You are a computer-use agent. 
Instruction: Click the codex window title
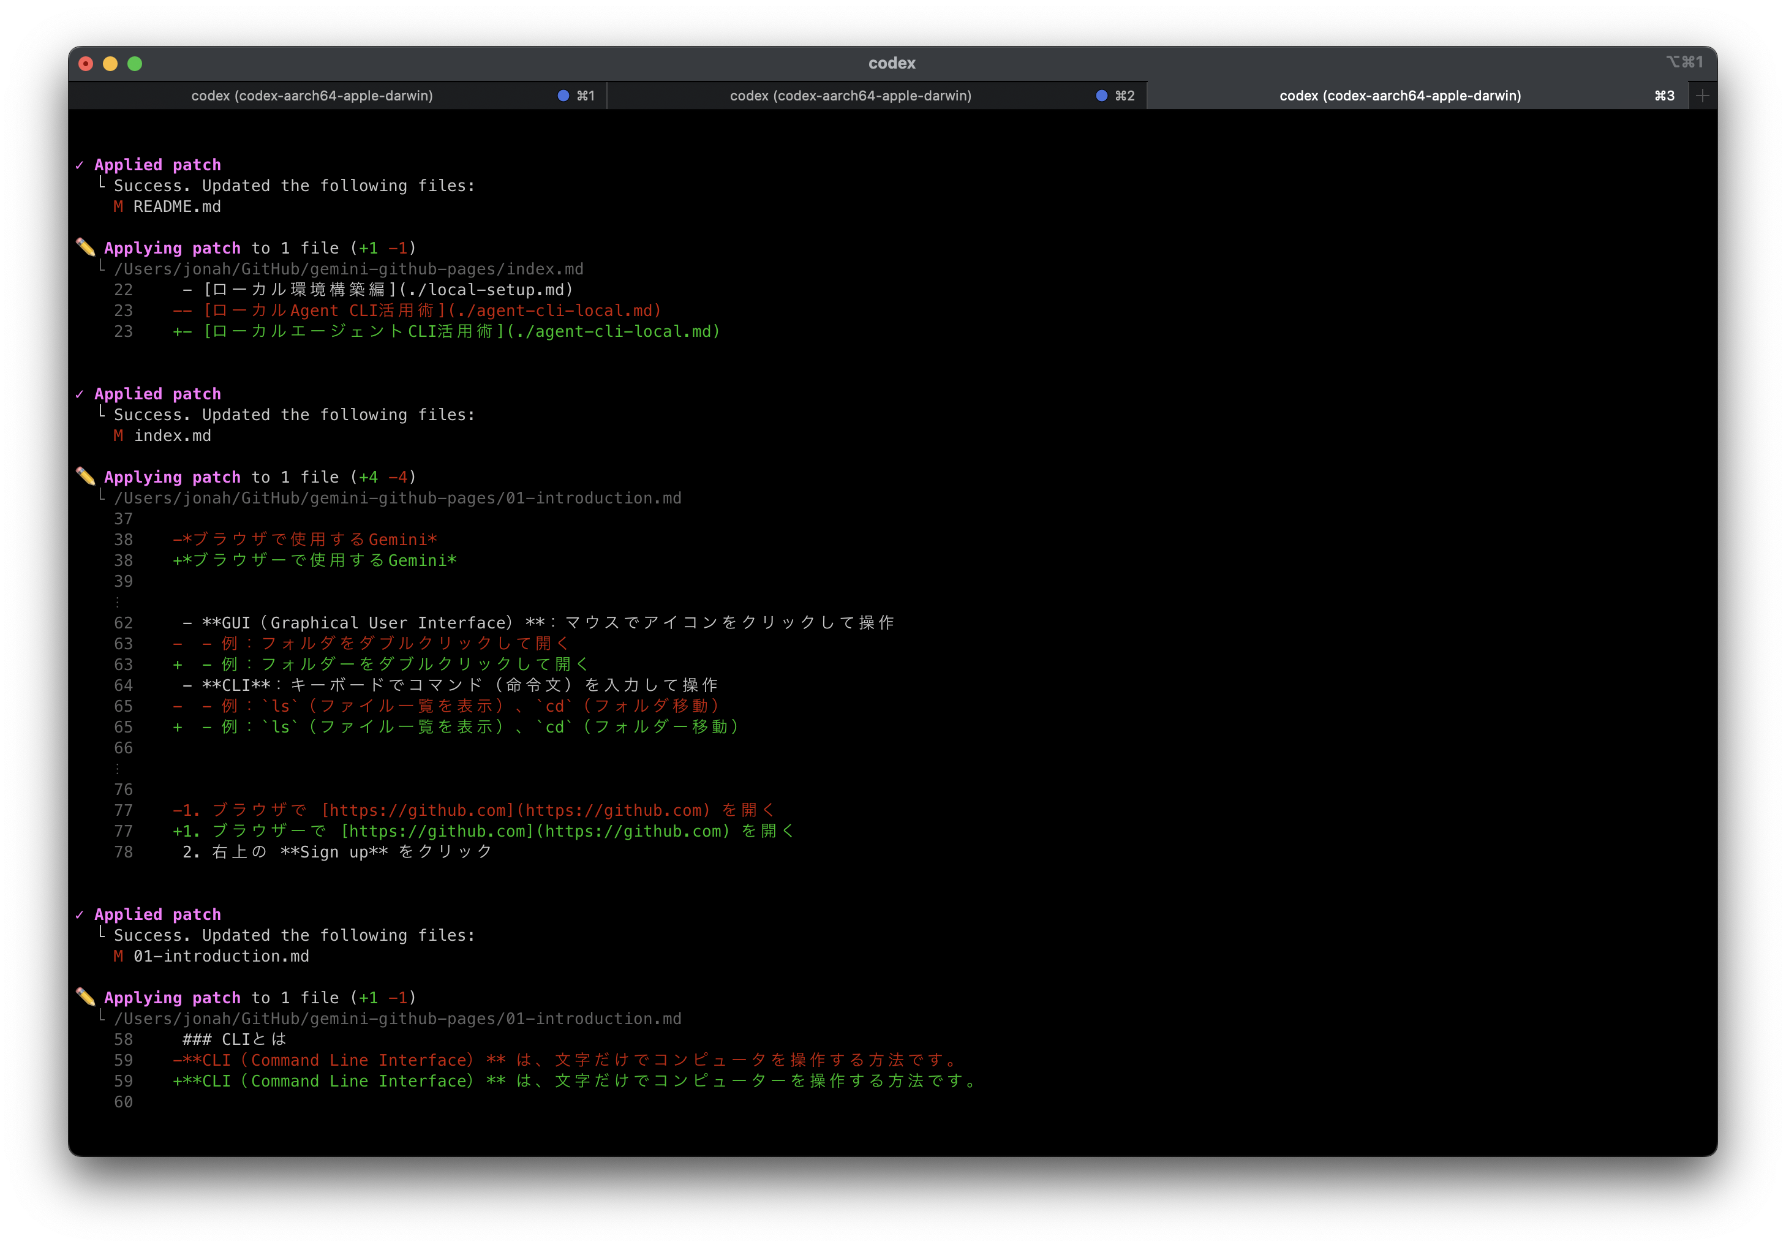(x=892, y=63)
